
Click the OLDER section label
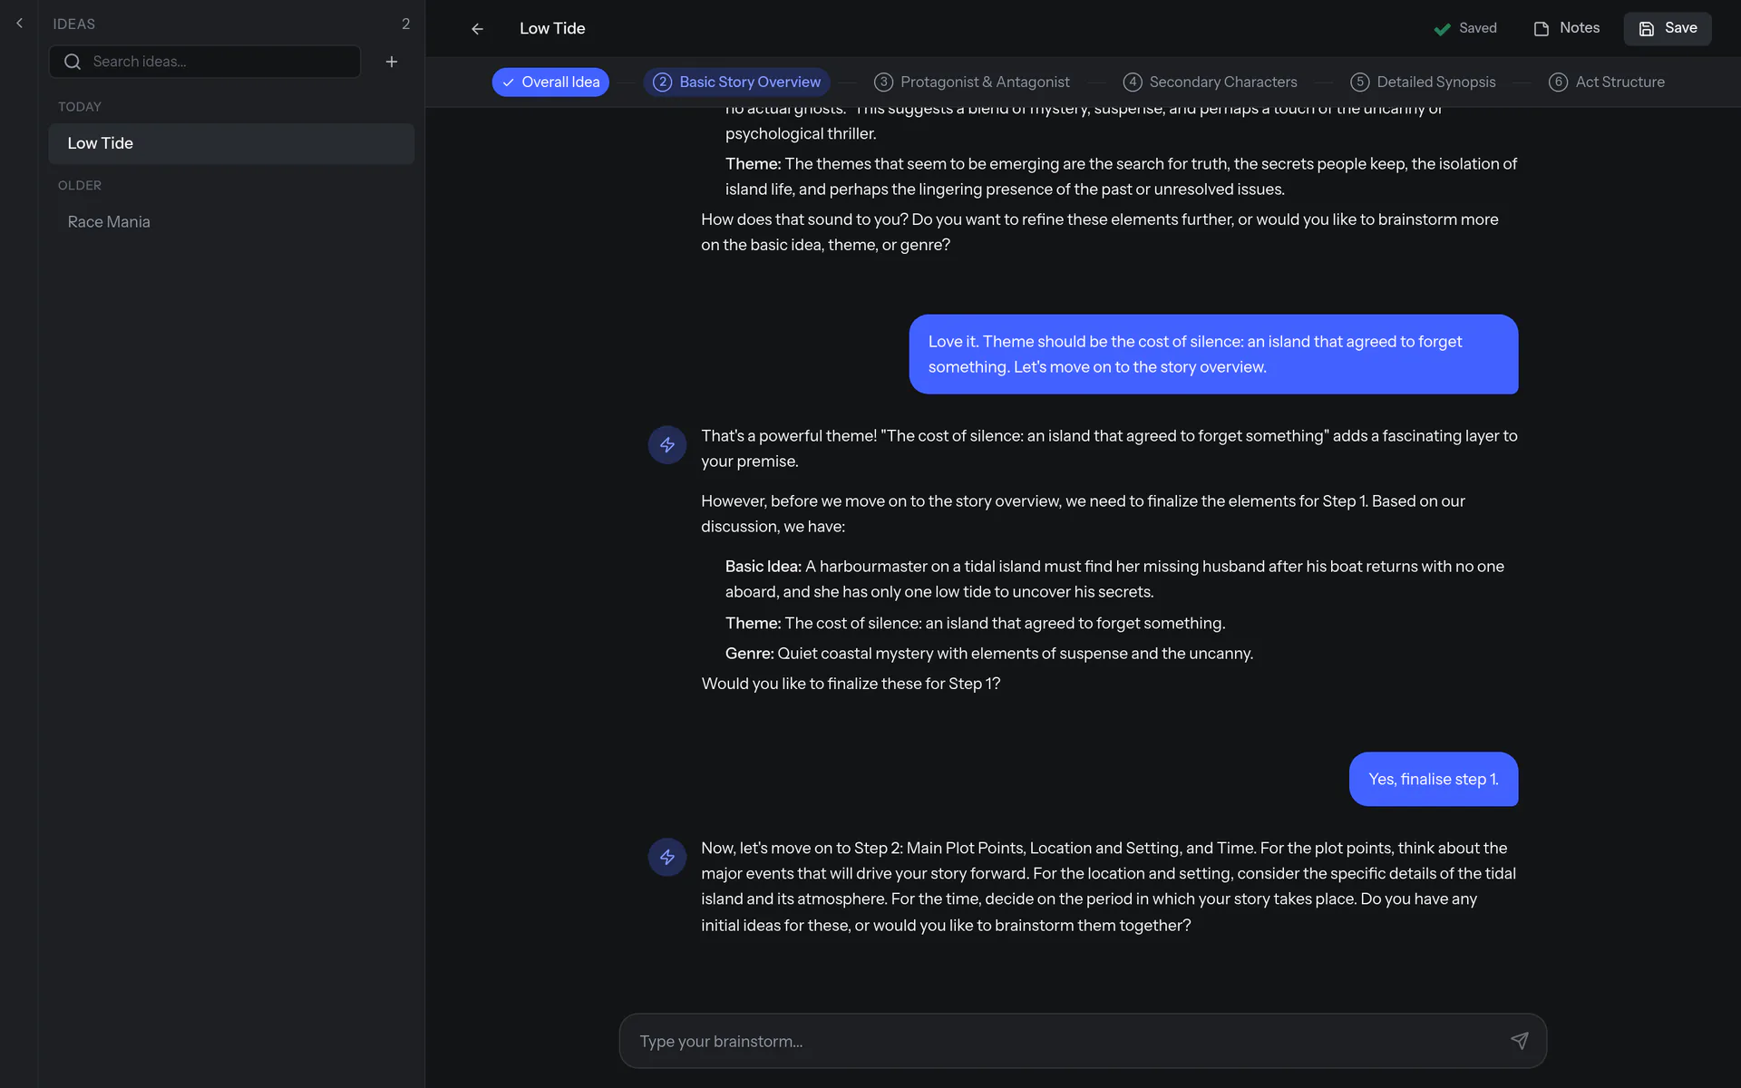coord(80,186)
